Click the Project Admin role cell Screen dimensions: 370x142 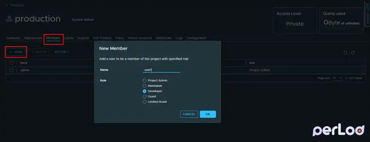(x=260, y=70)
